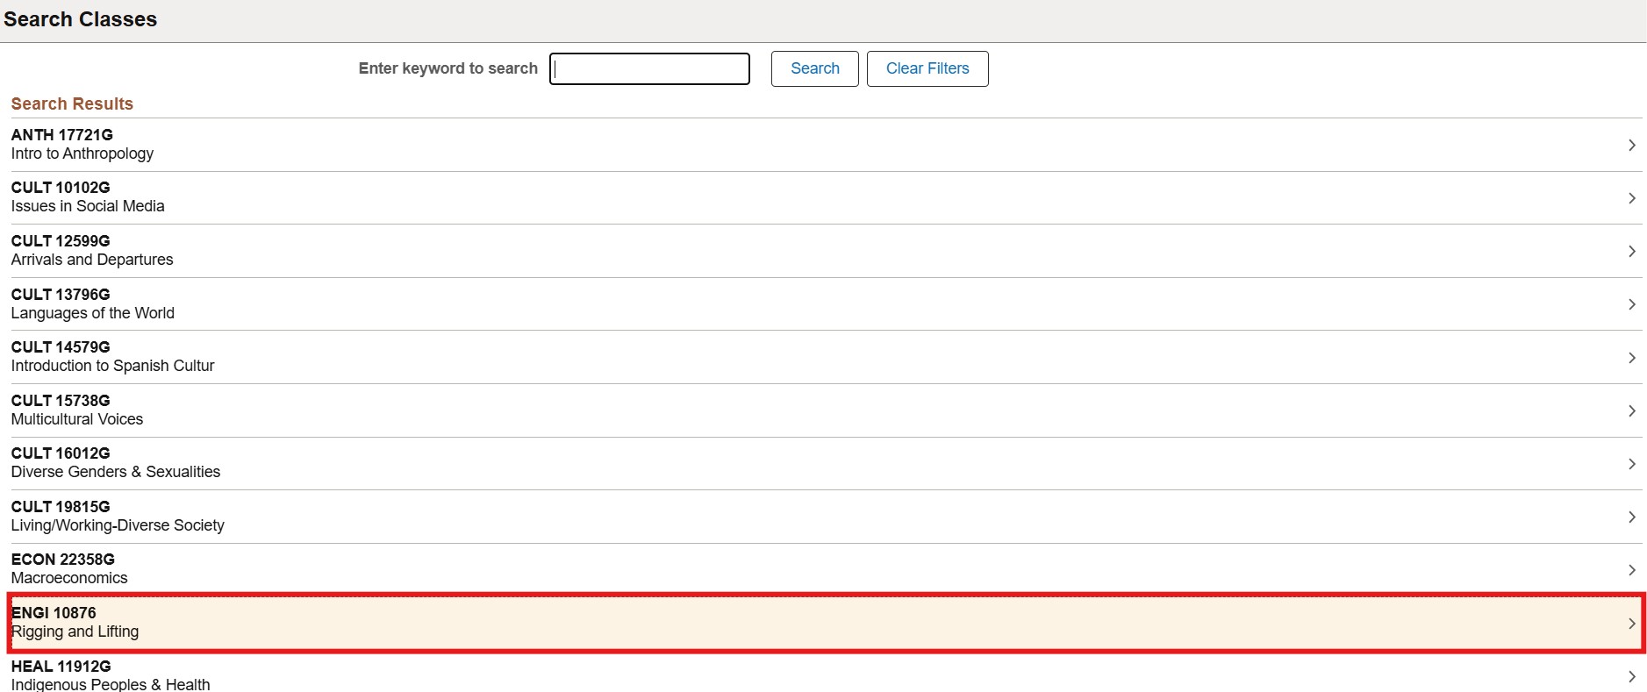Select the HEAL 11912G course entry
The width and height of the screenshot is (1647, 692).
(110, 675)
